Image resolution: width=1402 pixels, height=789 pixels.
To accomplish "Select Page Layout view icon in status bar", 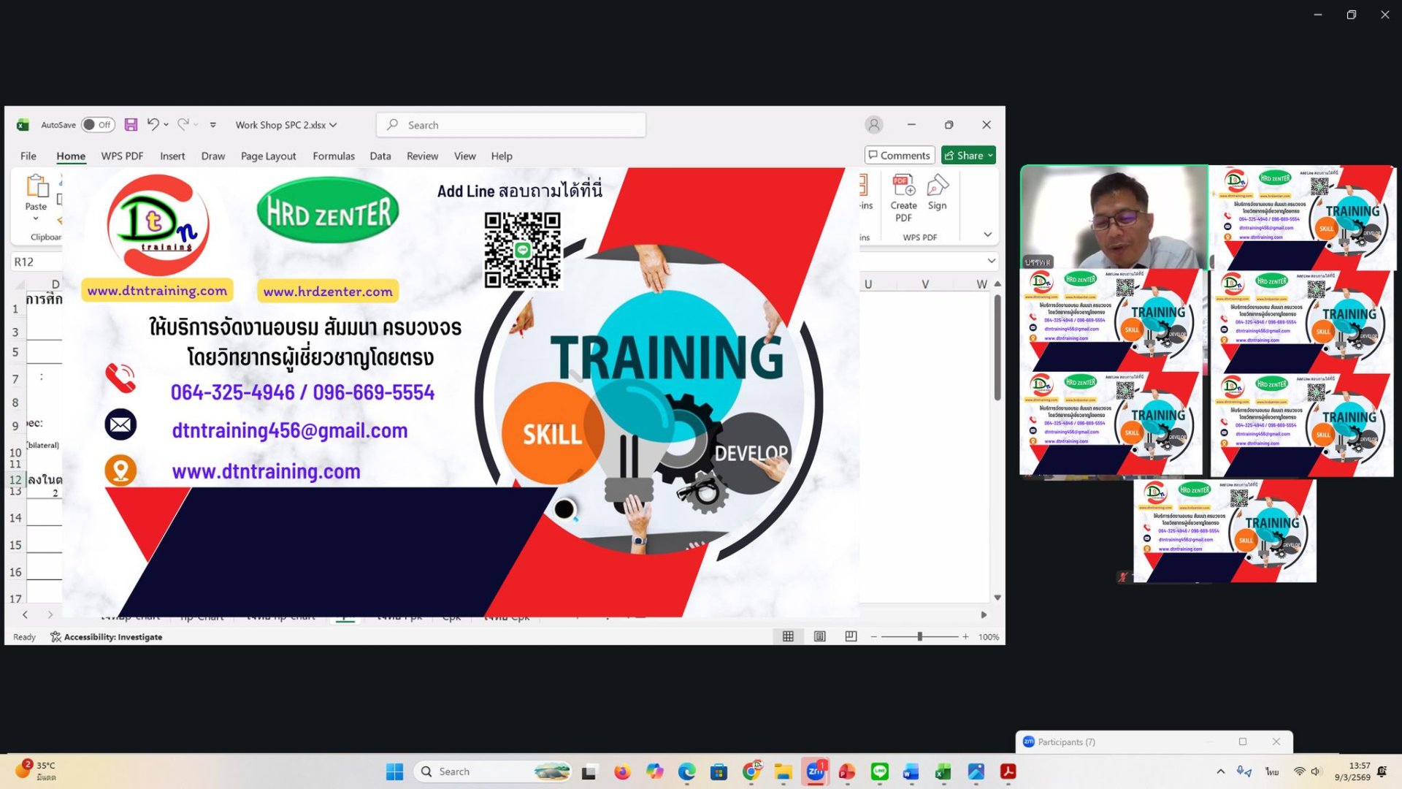I will click(820, 636).
